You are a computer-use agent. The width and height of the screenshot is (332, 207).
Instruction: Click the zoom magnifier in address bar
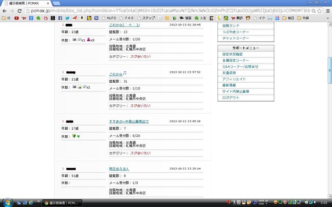(x=314, y=11)
